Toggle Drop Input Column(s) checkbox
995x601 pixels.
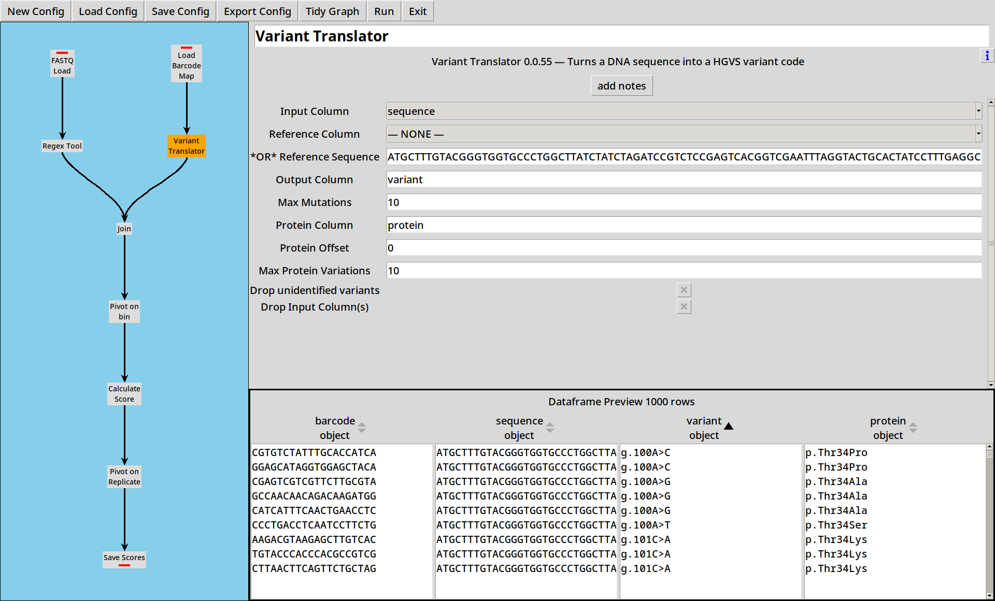point(684,306)
